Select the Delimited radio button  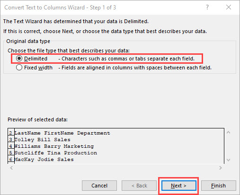(x=19, y=59)
